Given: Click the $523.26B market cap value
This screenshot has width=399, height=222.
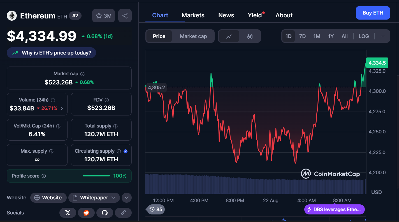Looking at the screenshot, I should (59, 82).
